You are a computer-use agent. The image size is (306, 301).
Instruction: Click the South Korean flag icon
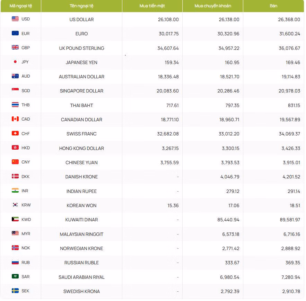click(x=15, y=205)
